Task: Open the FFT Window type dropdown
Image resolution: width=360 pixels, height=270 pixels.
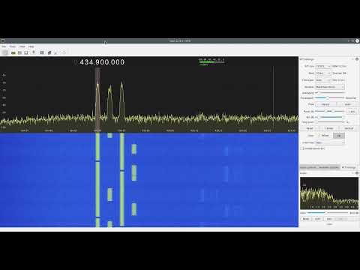Action: tap(330, 87)
